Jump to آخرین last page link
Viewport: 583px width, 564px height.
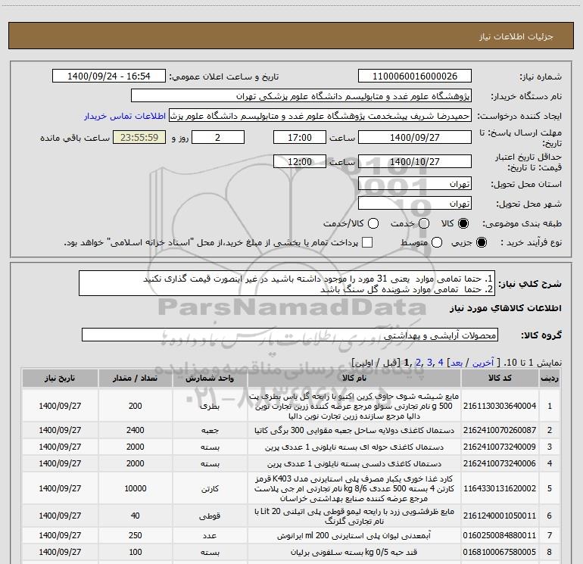[x=483, y=363]
